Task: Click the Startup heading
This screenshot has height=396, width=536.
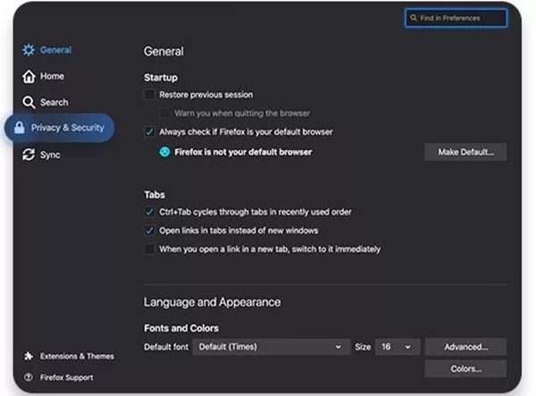Action: pos(161,78)
